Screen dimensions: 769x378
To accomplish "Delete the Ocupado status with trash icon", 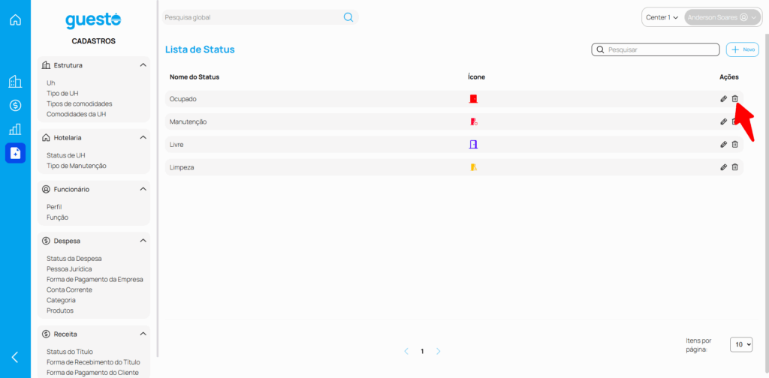I will [x=735, y=99].
